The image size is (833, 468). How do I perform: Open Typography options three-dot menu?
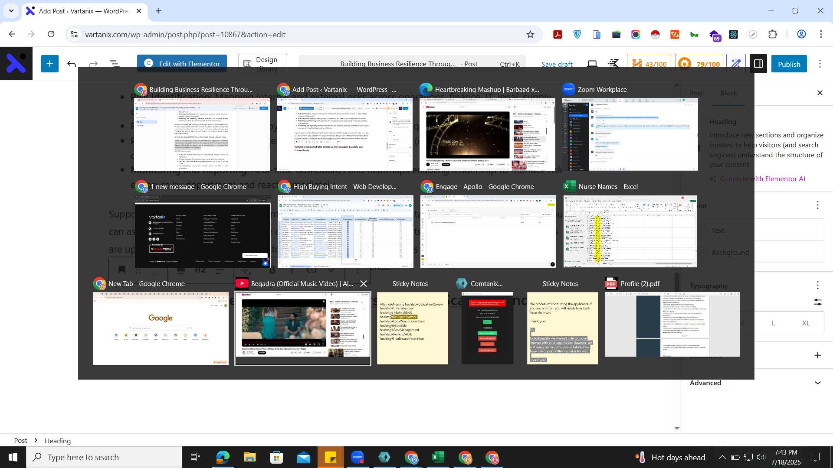coord(817,285)
